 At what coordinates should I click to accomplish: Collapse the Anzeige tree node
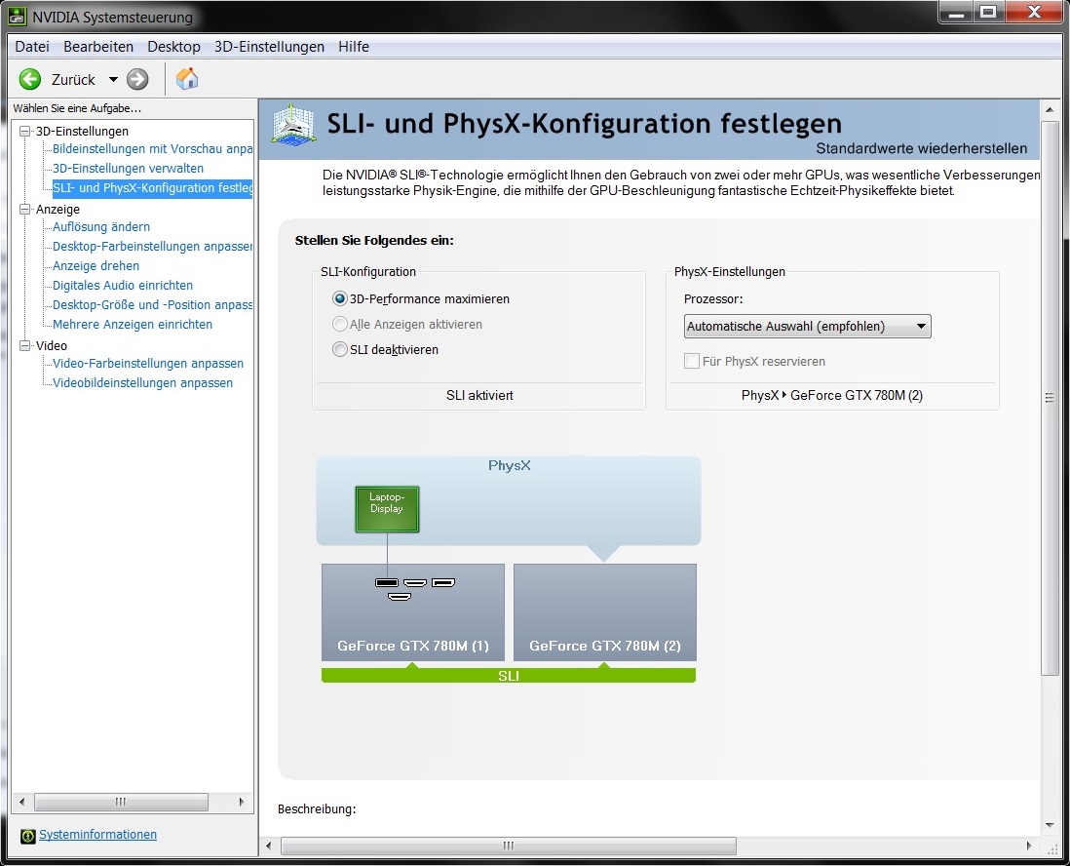pos(24,209)
